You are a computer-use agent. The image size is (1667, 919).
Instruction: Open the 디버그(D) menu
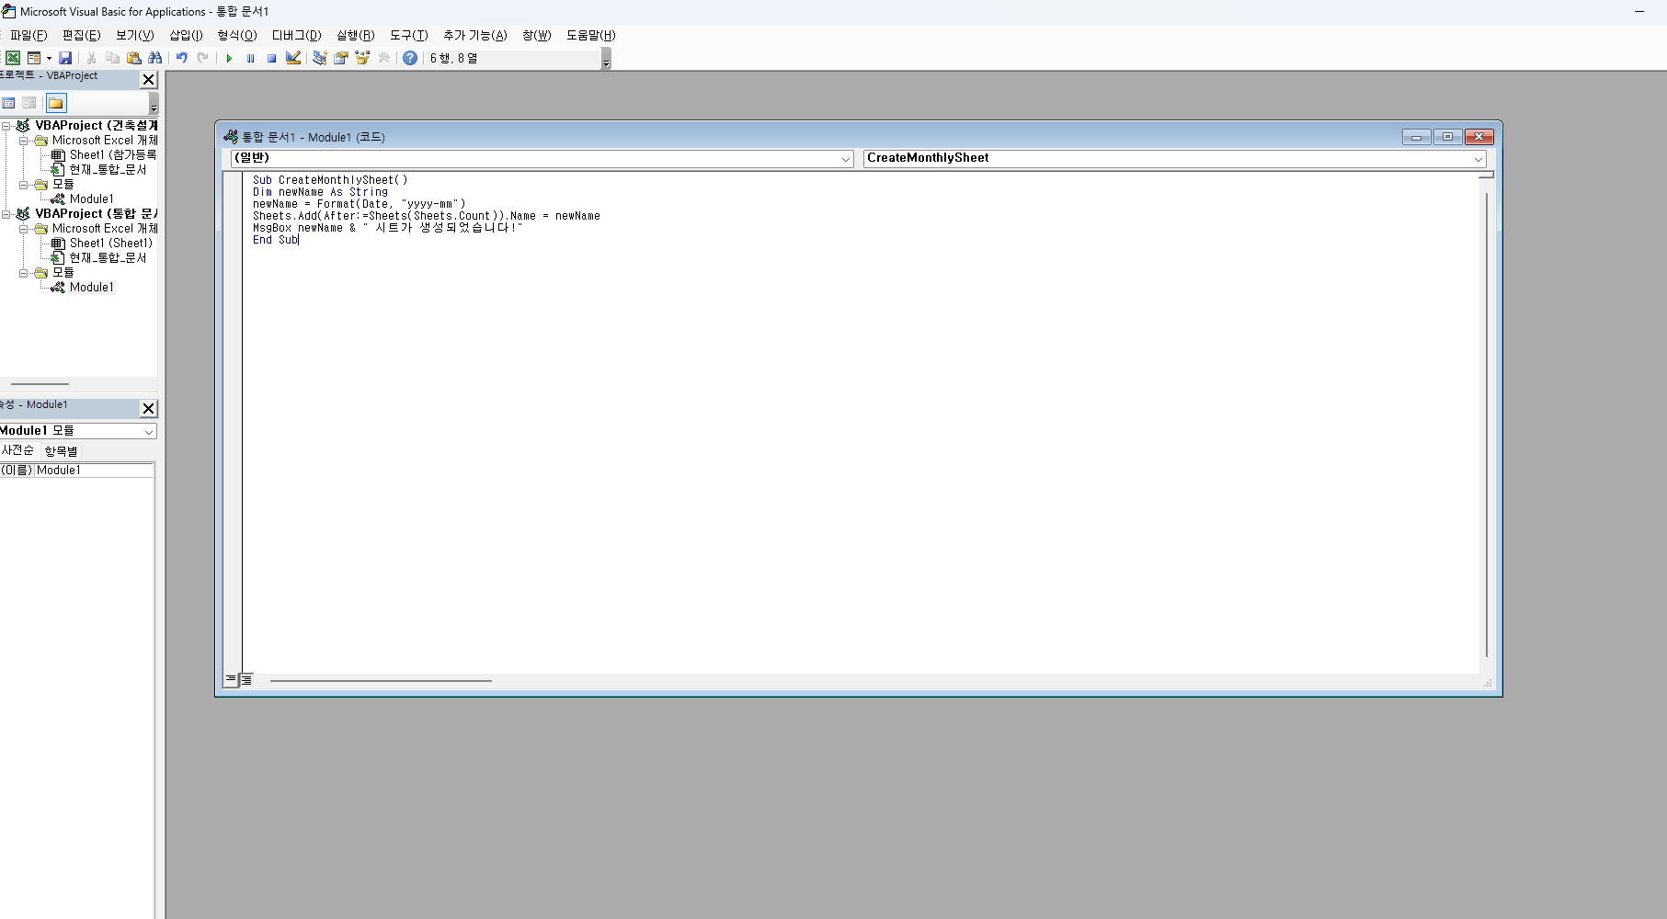point(295,35)
